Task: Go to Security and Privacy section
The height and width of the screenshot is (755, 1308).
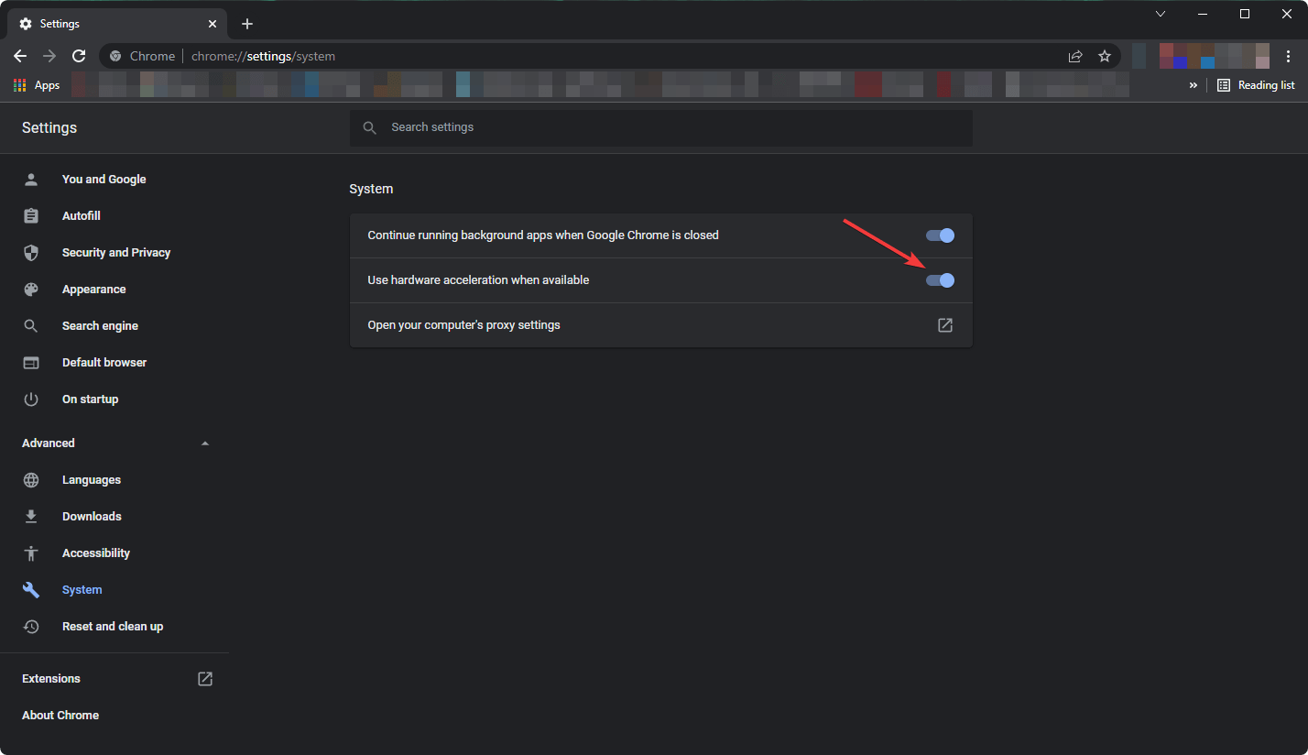Action: 114,253
